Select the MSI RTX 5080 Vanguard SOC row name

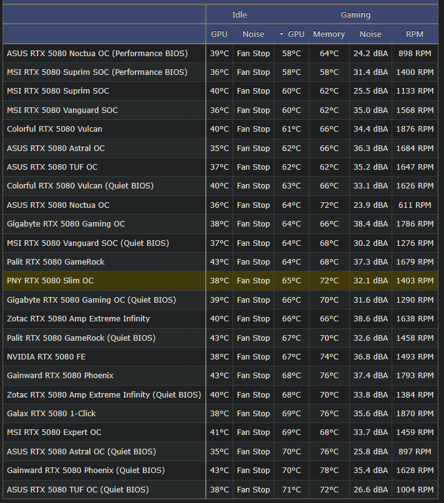coord(62,110)
